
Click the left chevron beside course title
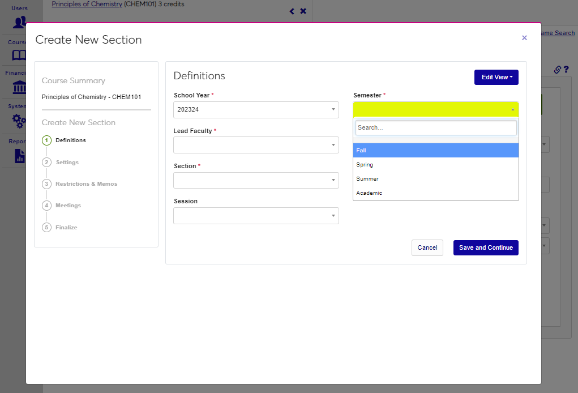click(292, 11)
